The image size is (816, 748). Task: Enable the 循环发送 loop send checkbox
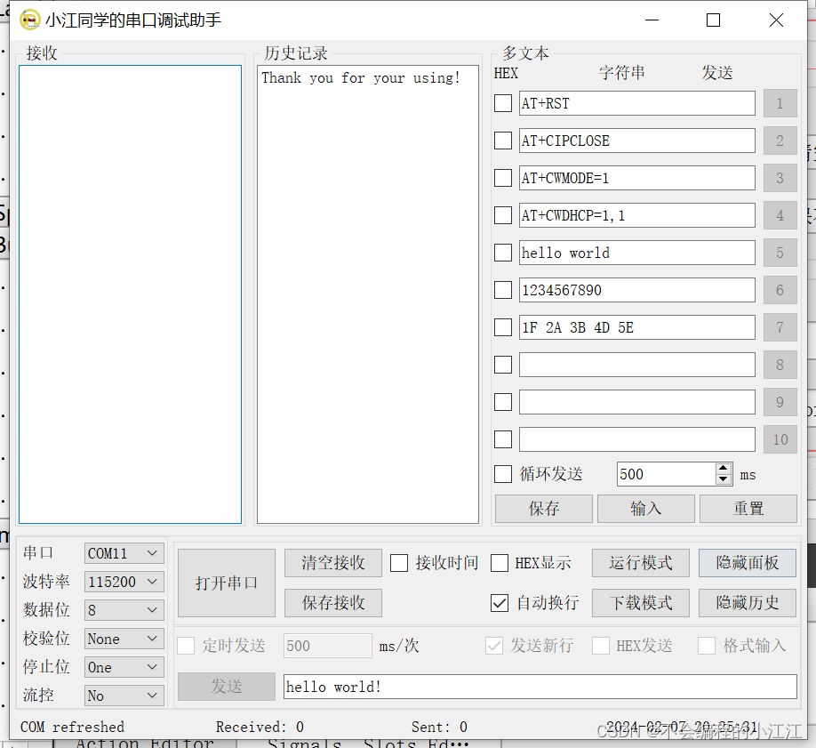[x=503, y=474]
